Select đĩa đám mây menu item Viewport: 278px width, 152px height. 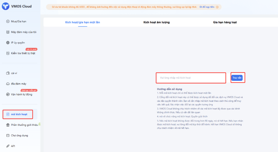[x=19, y=84]
